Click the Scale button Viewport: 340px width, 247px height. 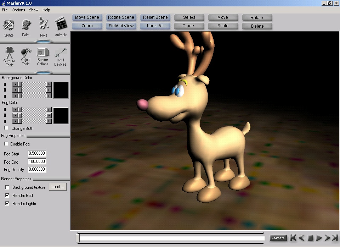223,26
